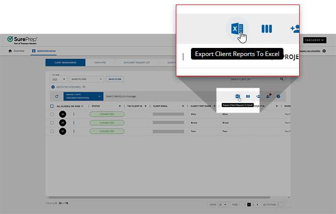Check the box for Alice's row

(52, 114)
